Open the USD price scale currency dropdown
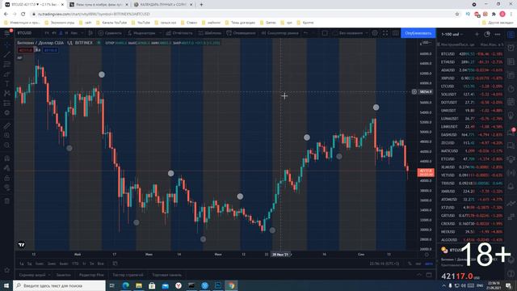Screen dimensions: 517x291 (427, 43)
